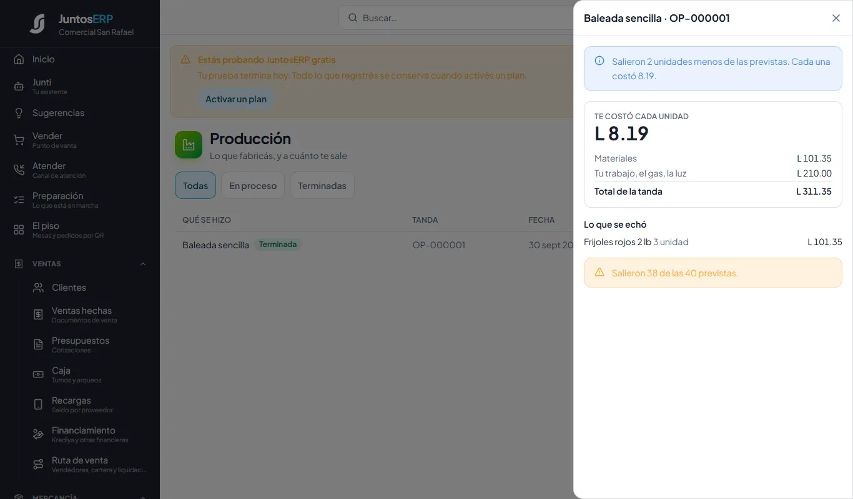The width and height of the screenshot is (853, 499).
Task: Open Ruta de venta route icon
Action: [38, 465]
